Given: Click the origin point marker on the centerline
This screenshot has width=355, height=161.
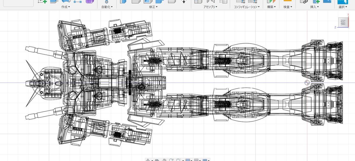Looking at the screenshot, I should [x=307, y=83].
